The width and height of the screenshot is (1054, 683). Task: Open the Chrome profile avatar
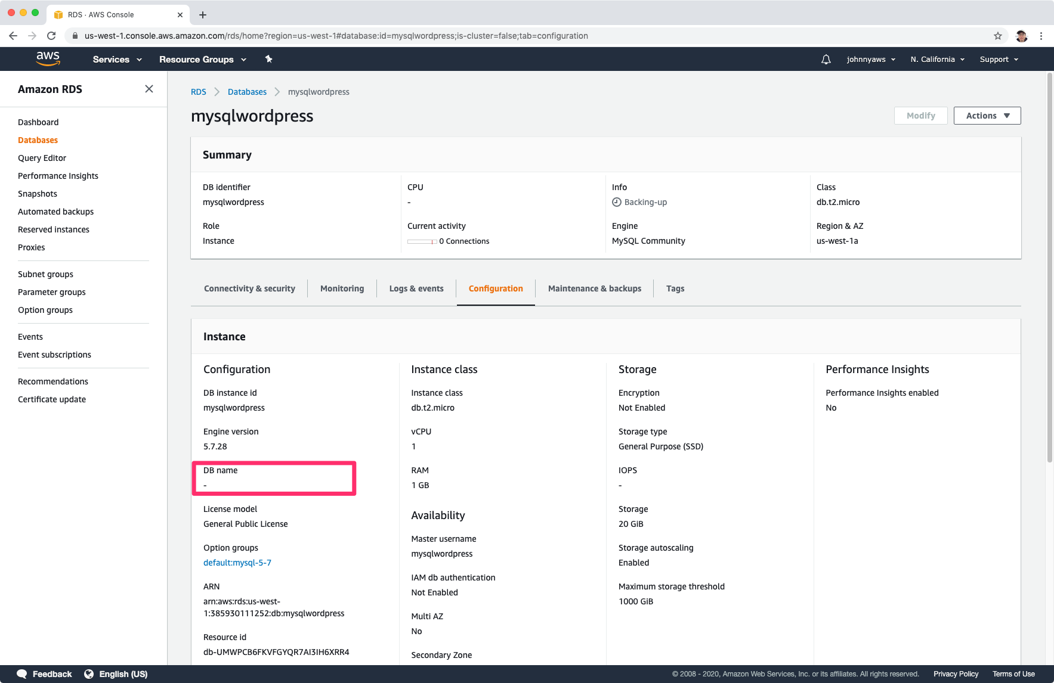pyautogui.click(x=1022, y=36)
